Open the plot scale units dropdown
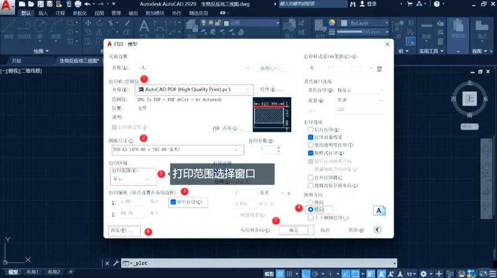 [272, 193]
